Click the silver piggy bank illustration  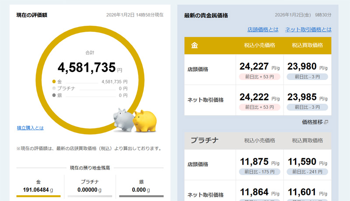[123, 120]
